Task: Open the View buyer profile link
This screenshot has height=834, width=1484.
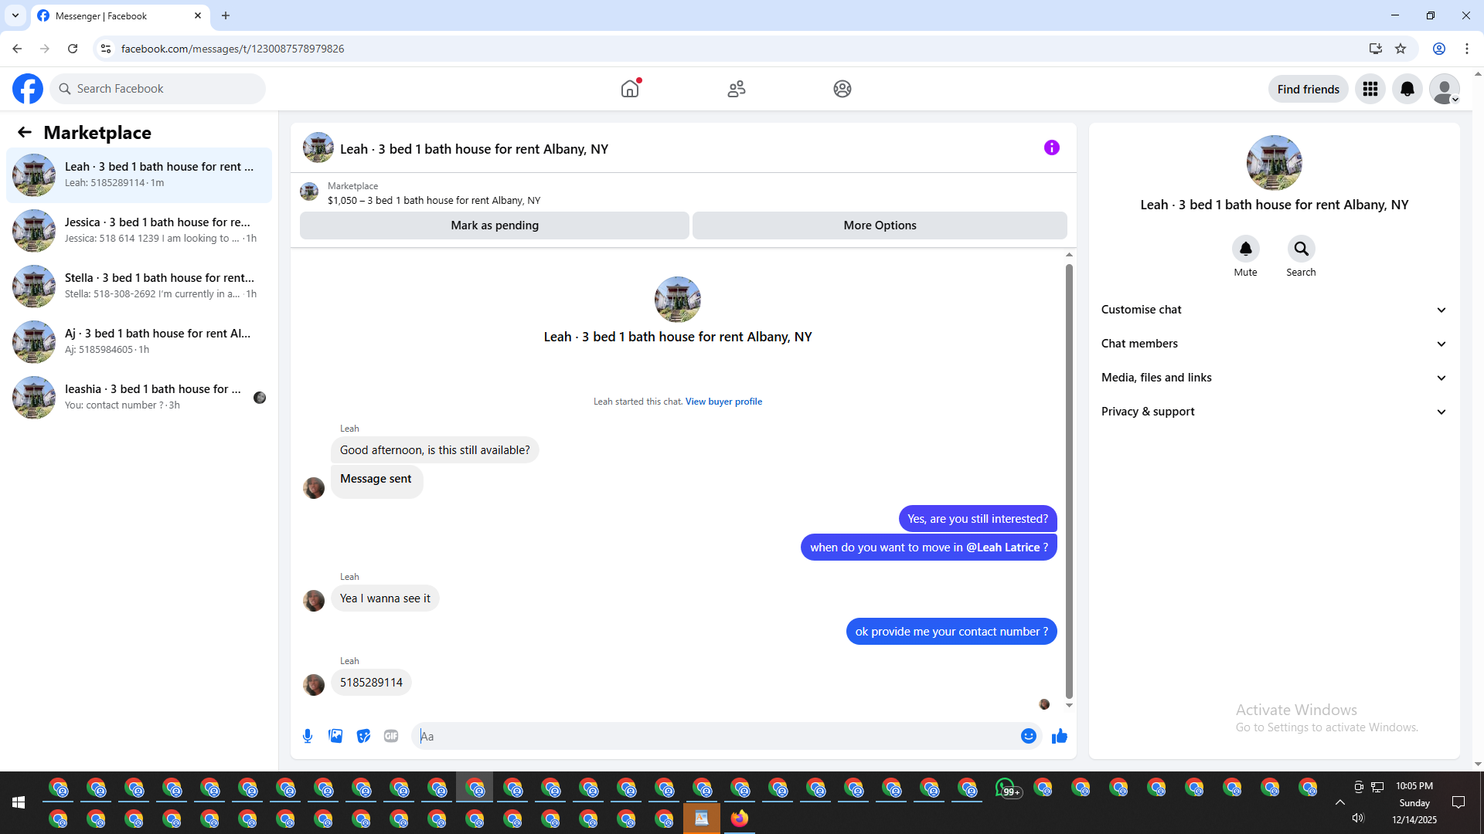Action: [723, 402]
